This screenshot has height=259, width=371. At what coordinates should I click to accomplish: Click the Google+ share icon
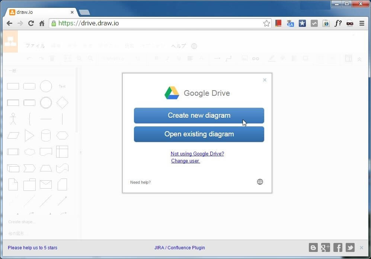click(326, 247)
